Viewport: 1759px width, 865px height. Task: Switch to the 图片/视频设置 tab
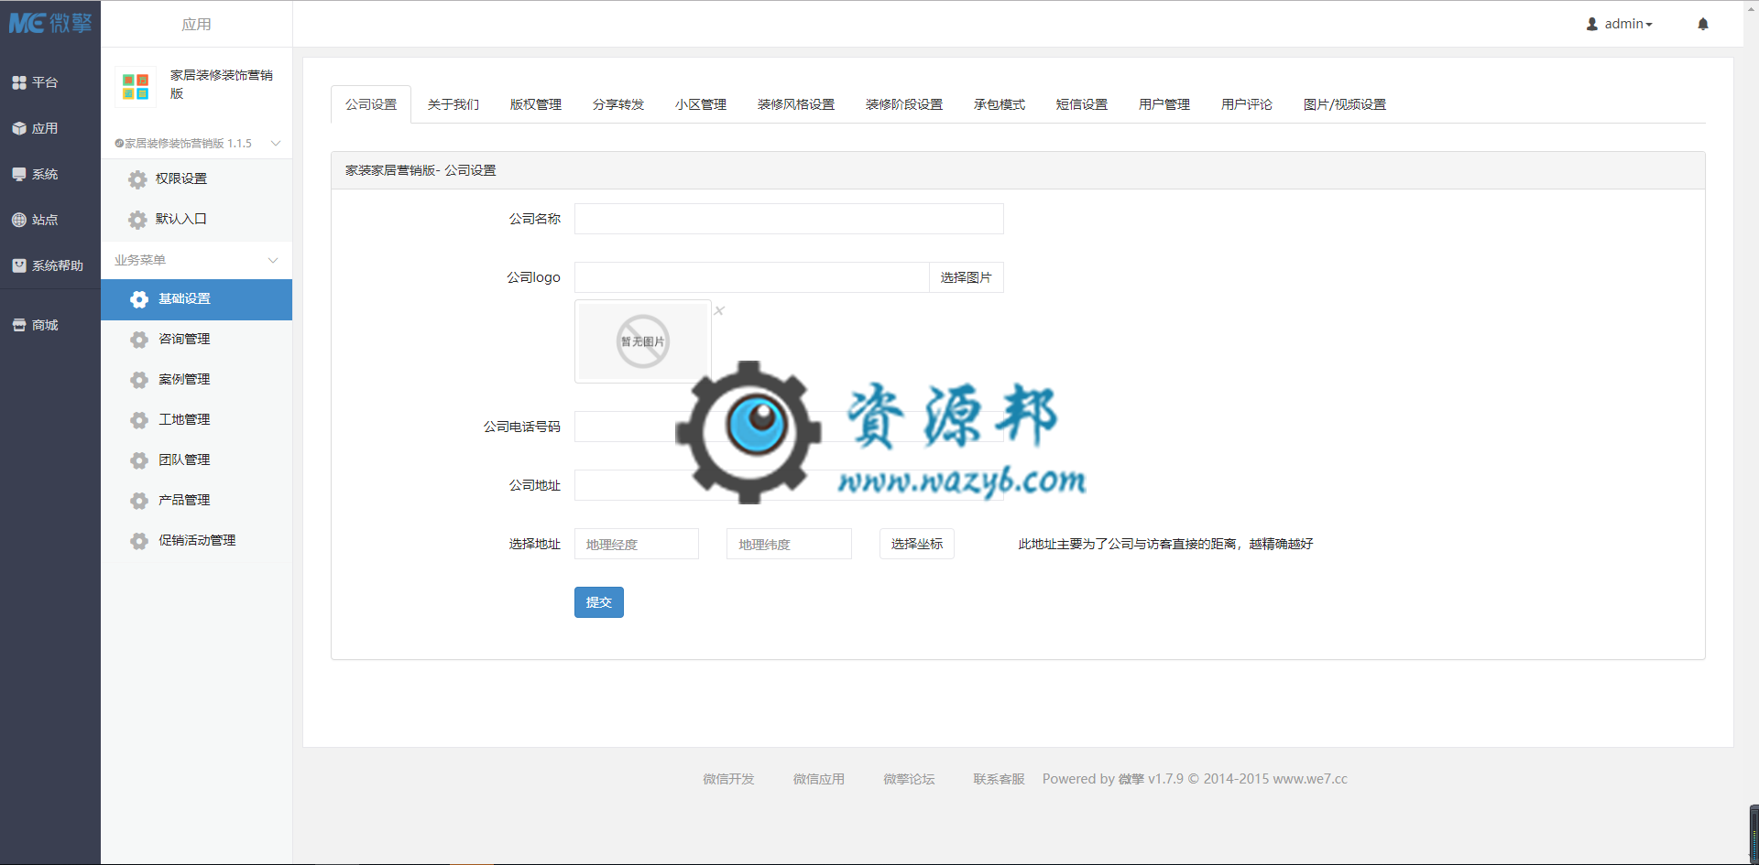pyautogui.click(x=1345, y=104)
